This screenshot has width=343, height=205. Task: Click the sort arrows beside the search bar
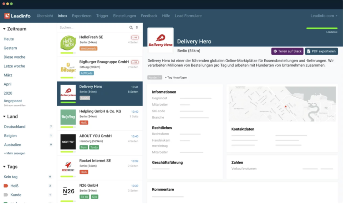pos(138,27)
